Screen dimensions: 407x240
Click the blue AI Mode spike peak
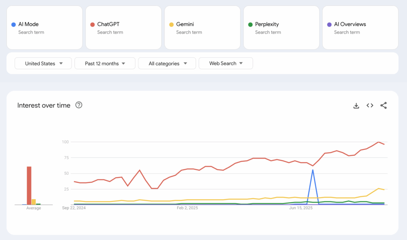click(313, 170)
